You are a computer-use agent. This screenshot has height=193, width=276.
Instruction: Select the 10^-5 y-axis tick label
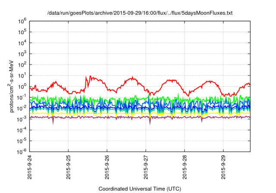coord(22,141)
